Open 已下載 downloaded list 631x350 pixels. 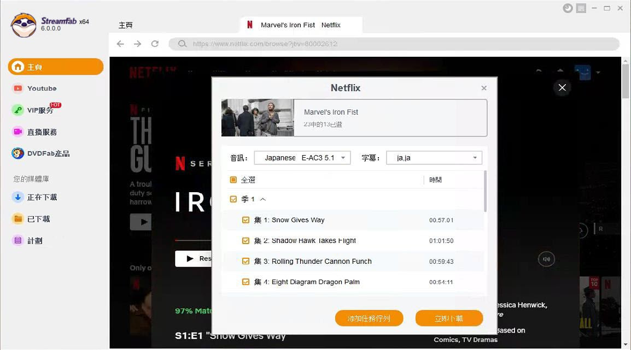coord(39,219)
